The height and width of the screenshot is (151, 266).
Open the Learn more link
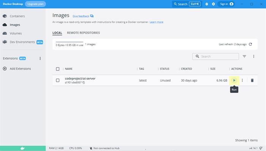[157, 22]
